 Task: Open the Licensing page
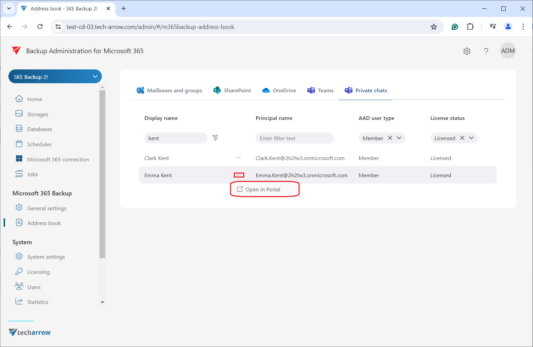coord(38,272)
